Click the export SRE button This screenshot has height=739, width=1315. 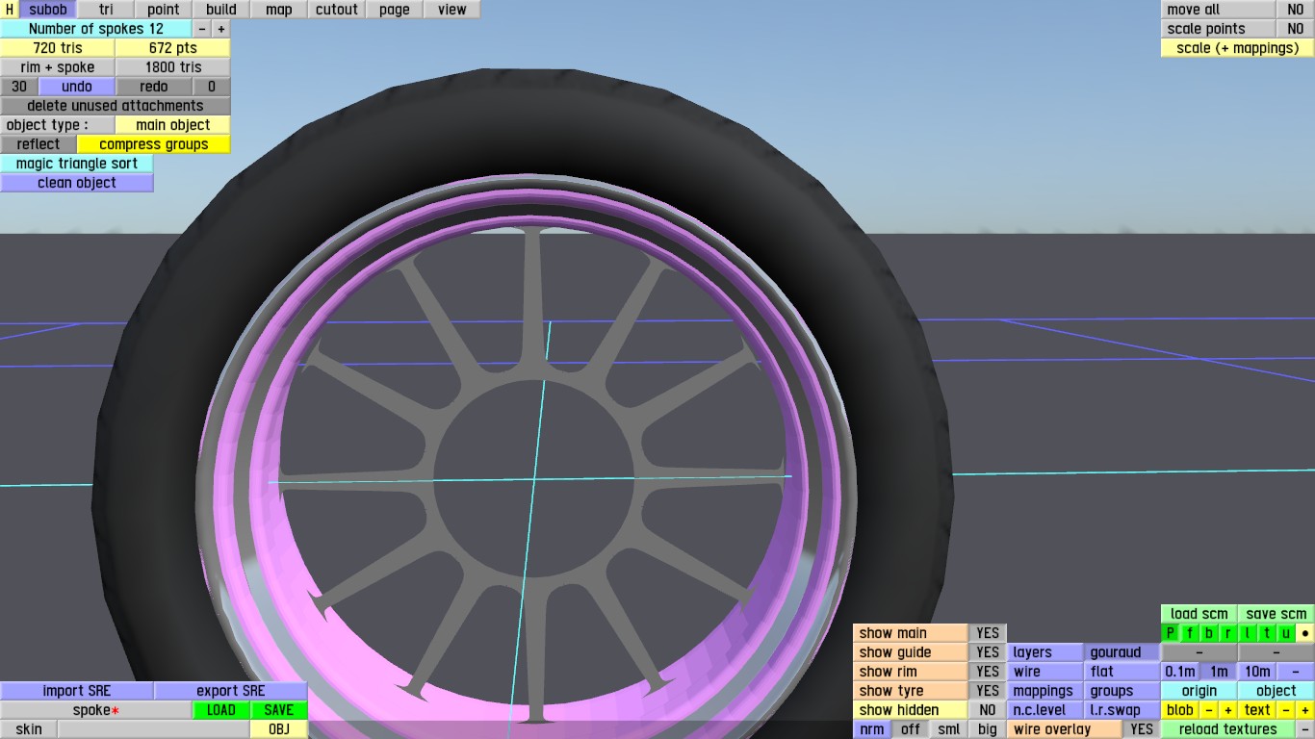(231, 691)
